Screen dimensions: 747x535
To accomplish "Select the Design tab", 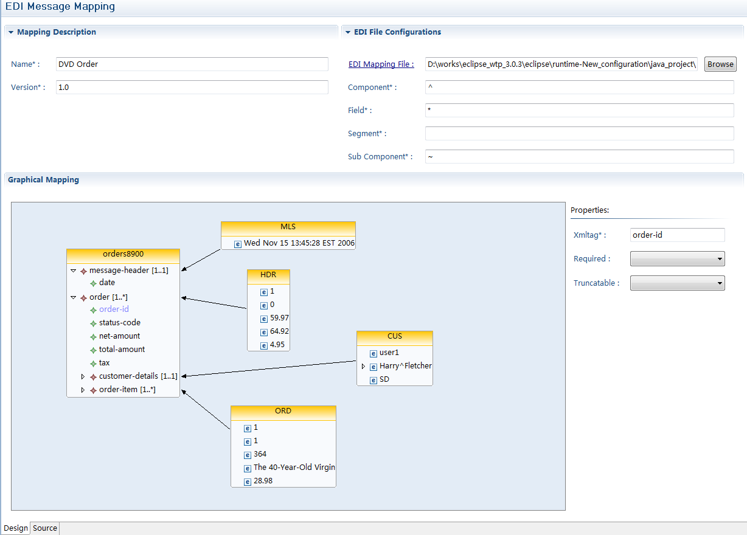I will [16, 528].
